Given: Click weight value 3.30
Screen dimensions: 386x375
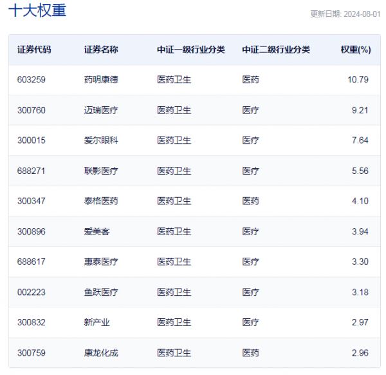Looking at the screenshot, I should coord(360,262).
